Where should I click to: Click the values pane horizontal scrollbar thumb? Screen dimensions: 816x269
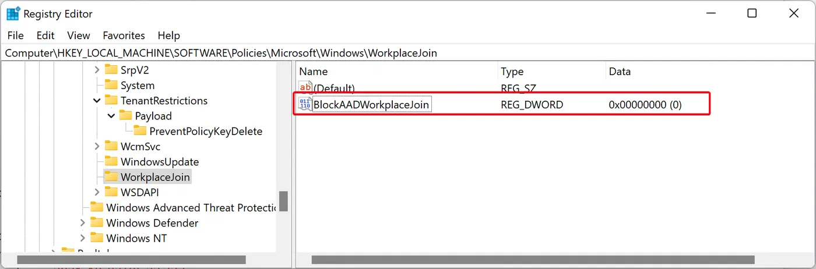click(x=533, y=260)
